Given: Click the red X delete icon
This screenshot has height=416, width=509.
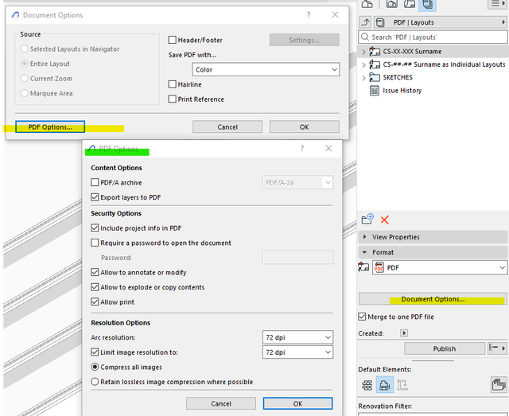Looking at the screenshot, I should click(x=385, y=220).
